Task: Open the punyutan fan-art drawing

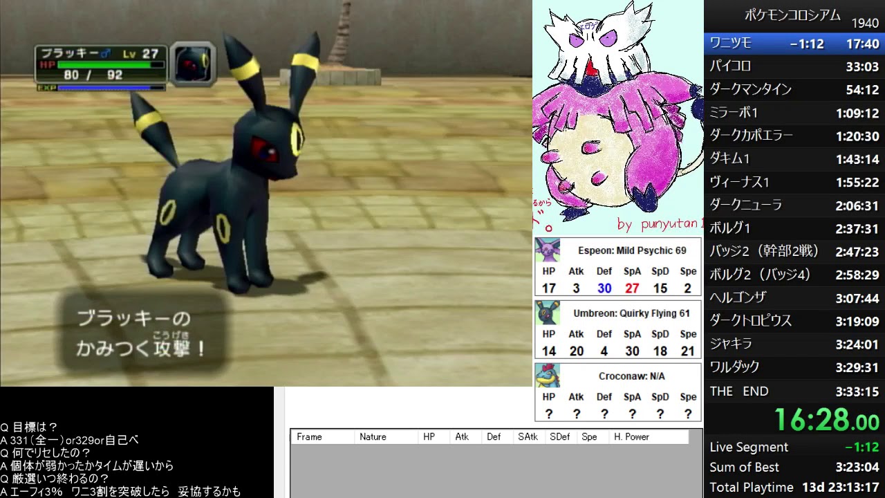Action: pyautogui.click(x=617, y=118)
